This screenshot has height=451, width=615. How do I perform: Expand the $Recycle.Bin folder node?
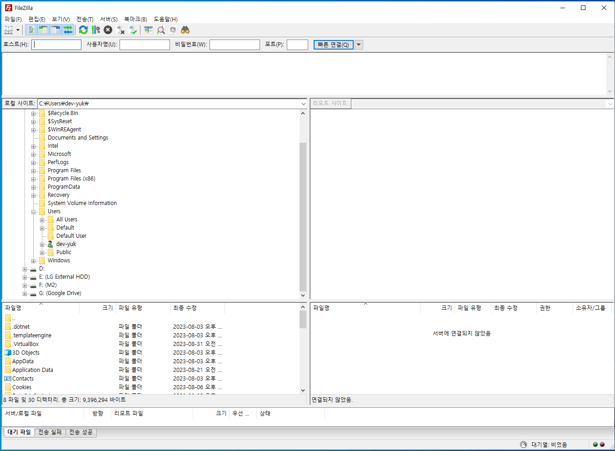(x=33, y=114)
